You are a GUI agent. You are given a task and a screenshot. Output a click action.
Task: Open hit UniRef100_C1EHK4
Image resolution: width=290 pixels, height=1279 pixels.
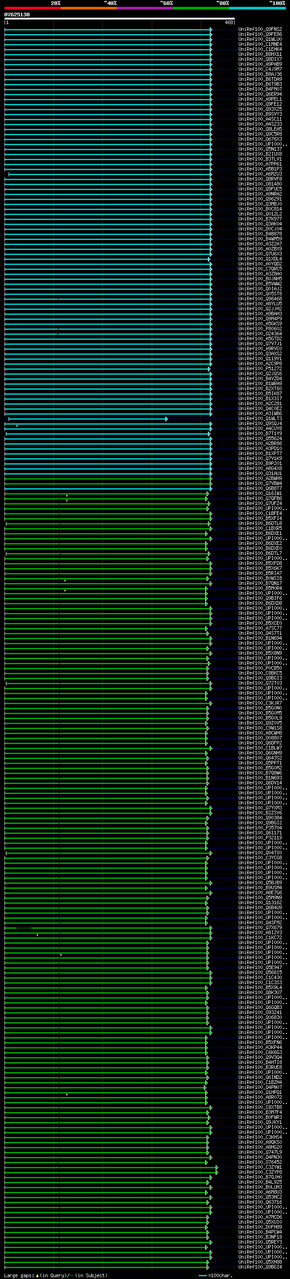tap(260, 49)
